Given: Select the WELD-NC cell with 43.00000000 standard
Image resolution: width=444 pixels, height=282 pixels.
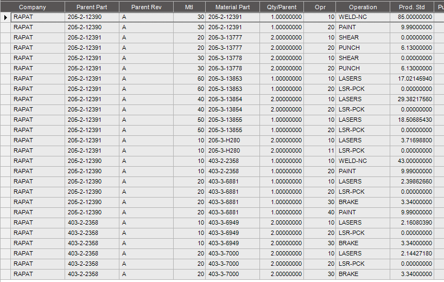Looking at the screenshot, I should coord(363,161).
